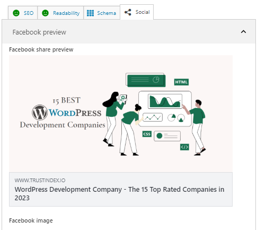257x230 pixels.
Task: Click the Facebook image label
Action: click(x=31, y=220)
